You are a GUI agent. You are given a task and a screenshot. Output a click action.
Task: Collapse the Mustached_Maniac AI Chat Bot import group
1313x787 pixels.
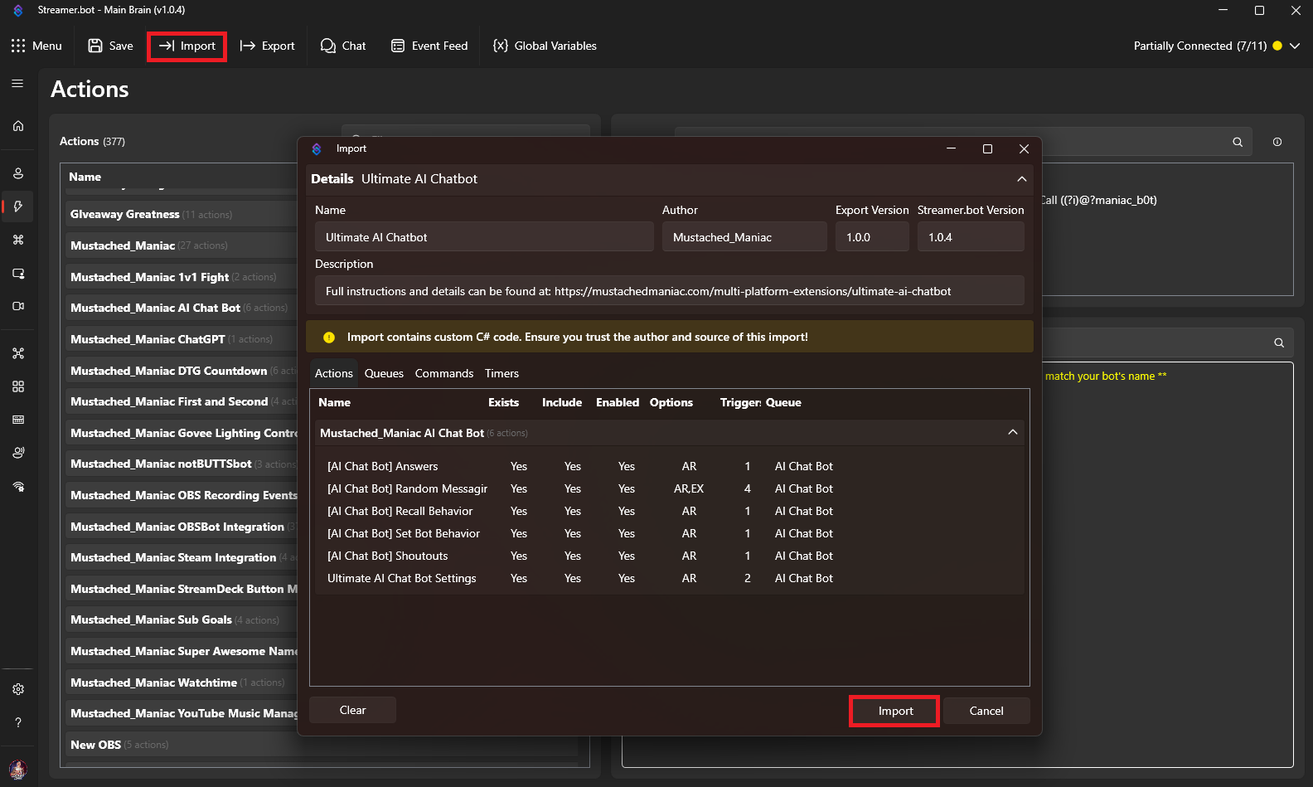(1013, 432)
